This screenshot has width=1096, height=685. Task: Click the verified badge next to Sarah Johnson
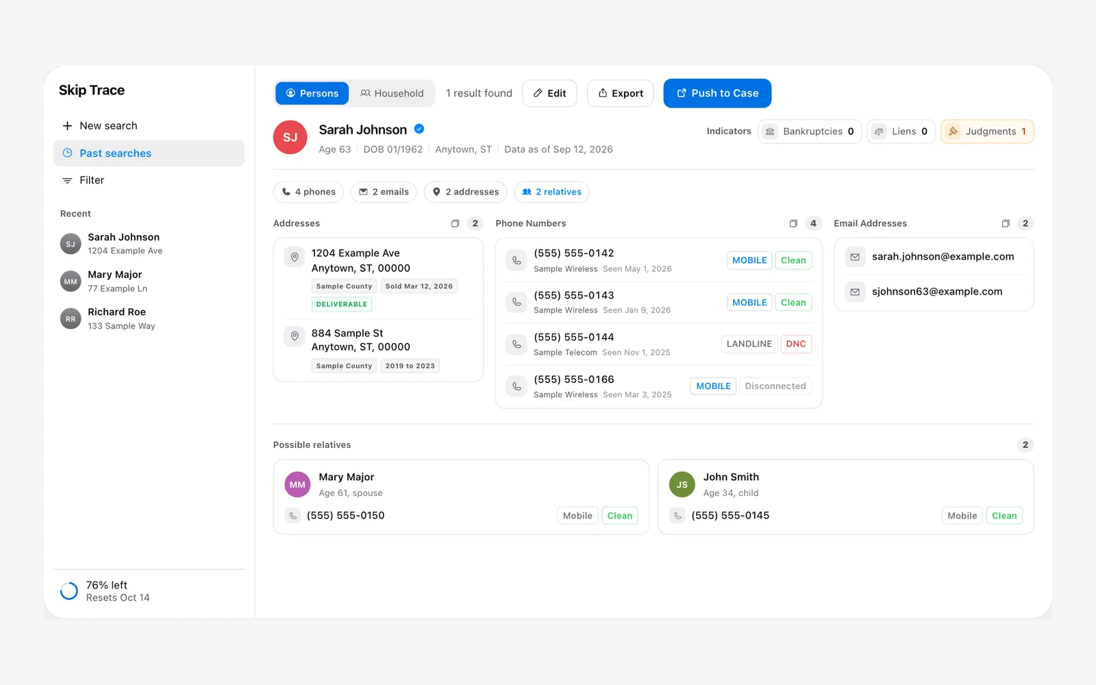[419, 129]
